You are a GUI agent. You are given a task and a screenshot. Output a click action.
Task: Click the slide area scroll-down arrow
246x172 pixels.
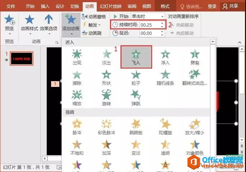pyautogui.click(x=242, y=140)
